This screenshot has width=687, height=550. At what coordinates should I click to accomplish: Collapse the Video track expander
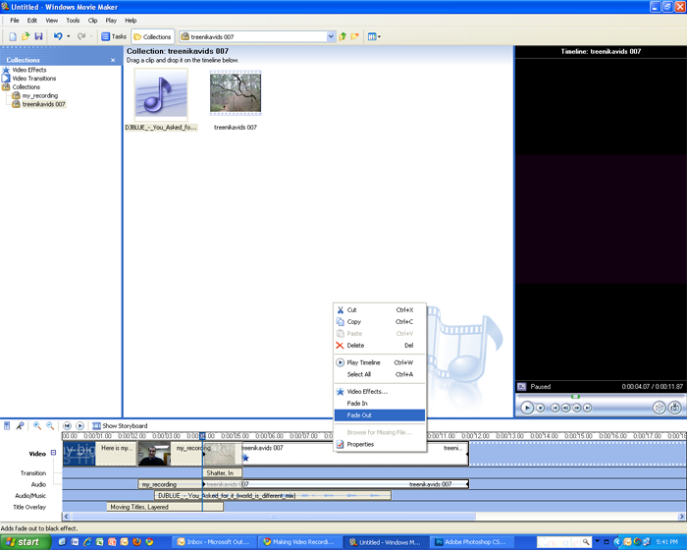point(53,453)
